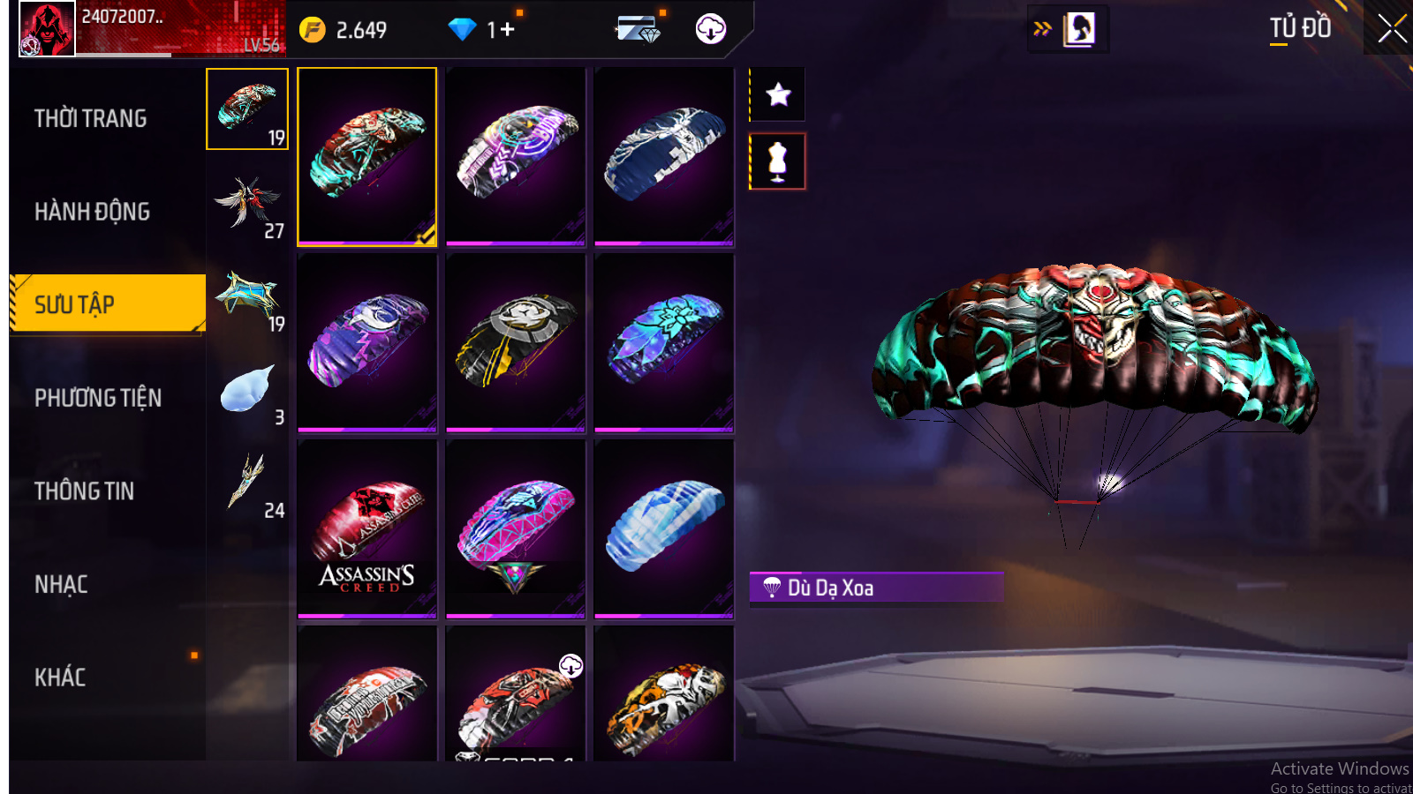Open the Phương Tiện category
This screenshot has width=1413, height=794.
tap(98, 398)
